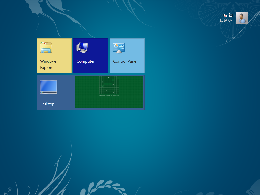Click the Start orb inside Desktop icon
Screen dimensions: 260x195
(42, 92)
